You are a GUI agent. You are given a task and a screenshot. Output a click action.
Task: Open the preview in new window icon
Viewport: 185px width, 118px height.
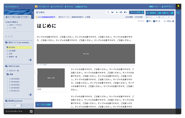[x=143, y=13]
